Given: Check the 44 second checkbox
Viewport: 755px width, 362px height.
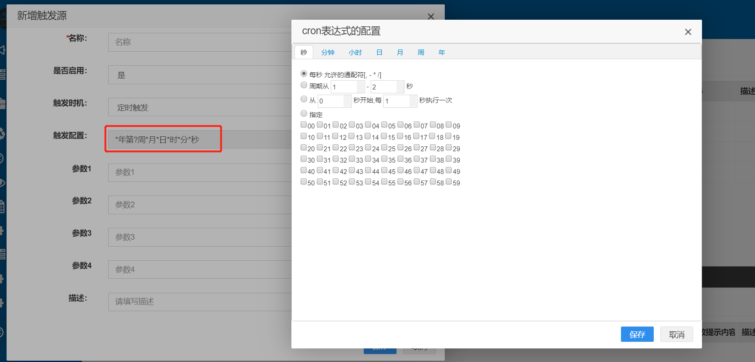Looking at the screenshot, I should click(x=368, y=170).
